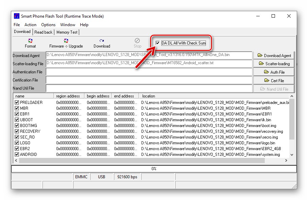This screenshot has height=200, width=308.
Task: Click the Nand Util File field
Action: [149, 88]
